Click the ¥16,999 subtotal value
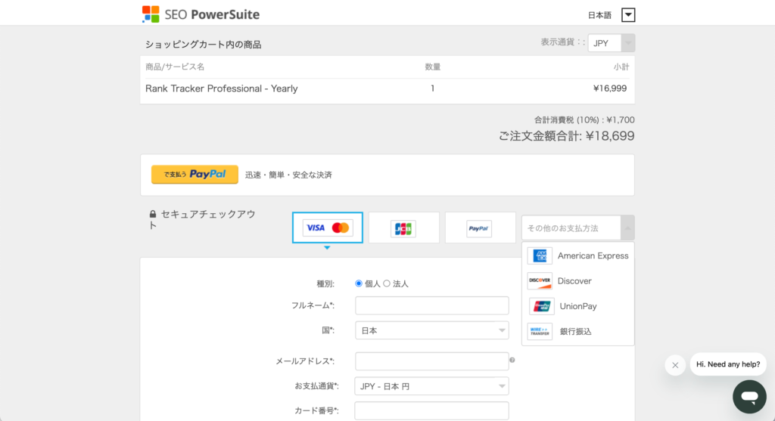775x421 pixels. pos(610,88)
